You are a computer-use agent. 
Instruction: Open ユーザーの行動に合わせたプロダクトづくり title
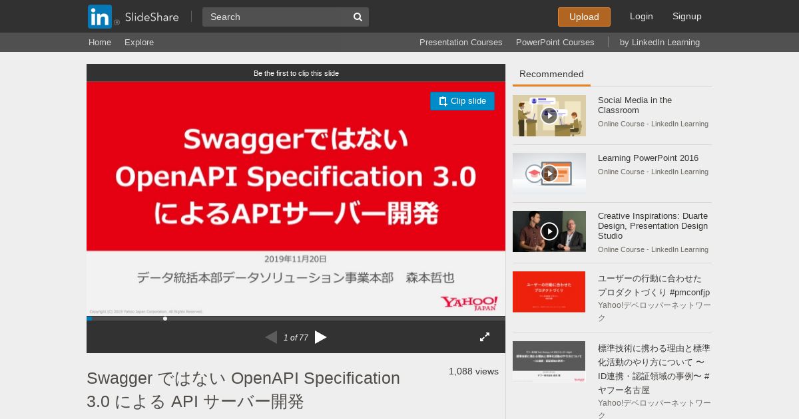[x=654, y=285]
